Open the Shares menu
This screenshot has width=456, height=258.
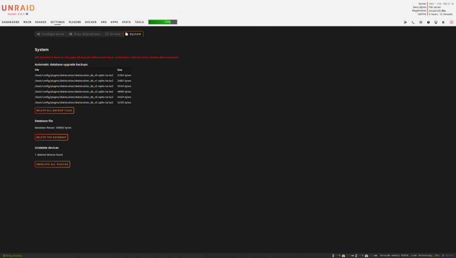(41, 22)
